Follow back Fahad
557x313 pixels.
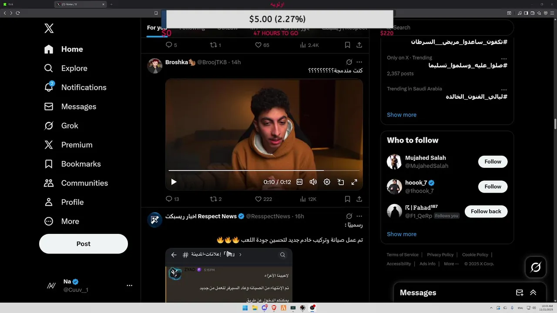point(486,211)
